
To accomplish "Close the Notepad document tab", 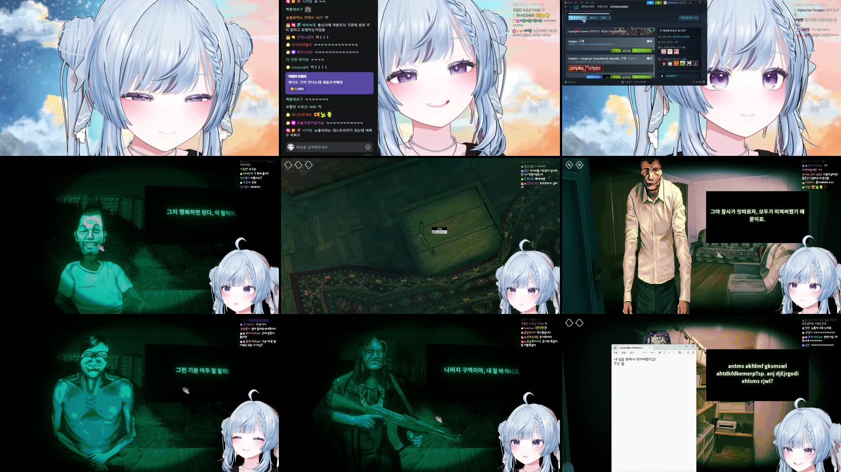I will 650,348.
